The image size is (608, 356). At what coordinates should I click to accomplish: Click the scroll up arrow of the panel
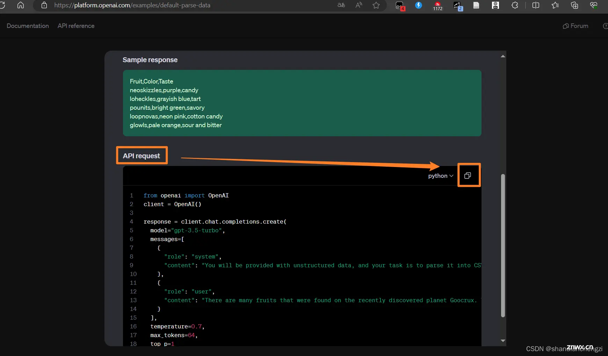[x=503, y=56]
